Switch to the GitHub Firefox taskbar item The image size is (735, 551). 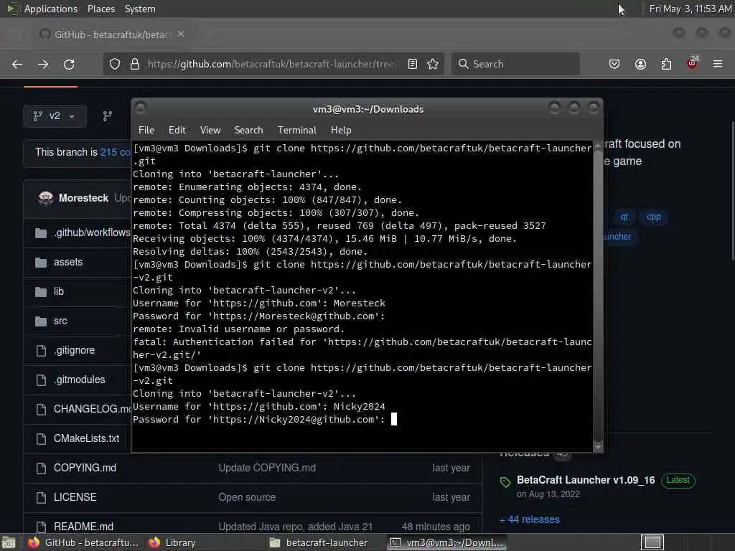pos(83,542)
